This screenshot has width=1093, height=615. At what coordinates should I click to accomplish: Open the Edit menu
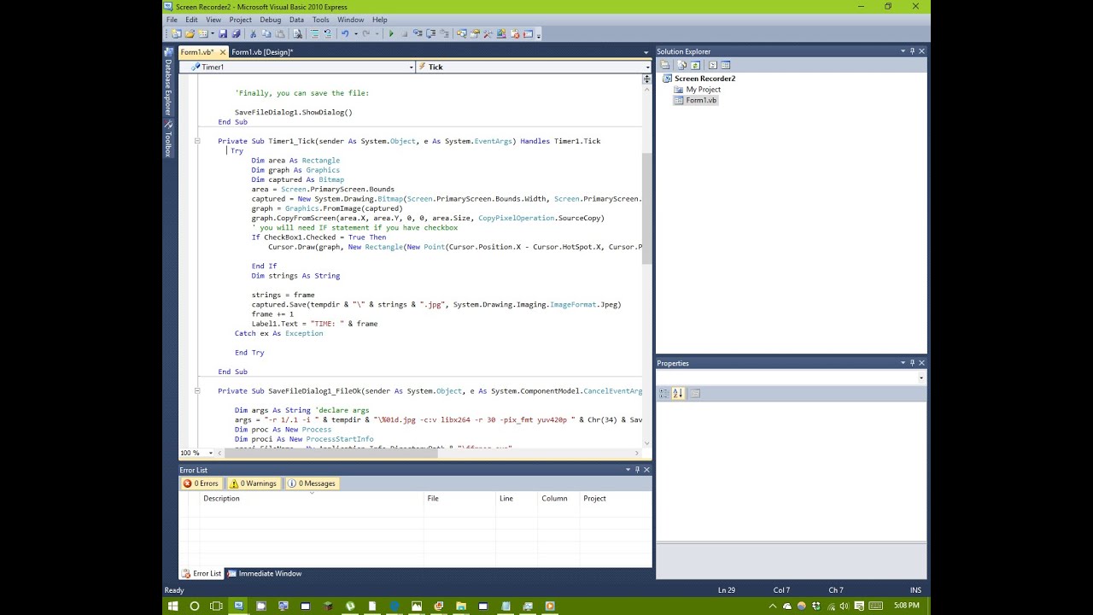click(x=191, y=20)
